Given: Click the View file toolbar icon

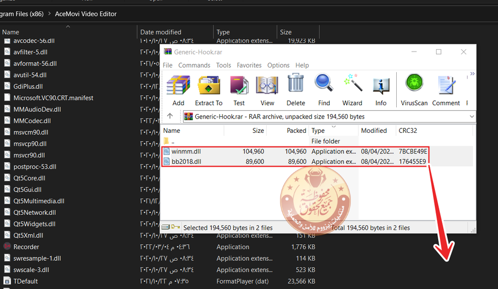Looking at the screenshot, I should [267, 85].
